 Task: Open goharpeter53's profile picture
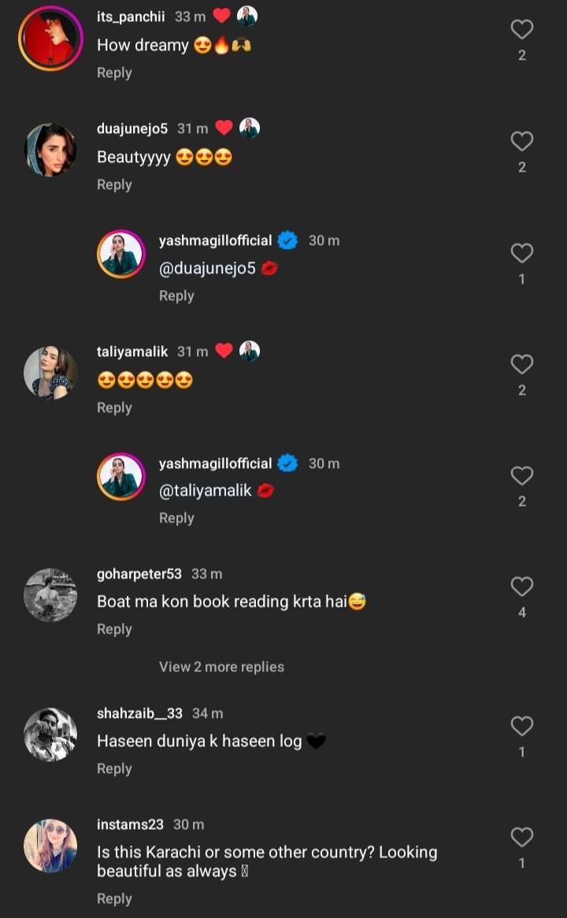[x=50, y=595]
